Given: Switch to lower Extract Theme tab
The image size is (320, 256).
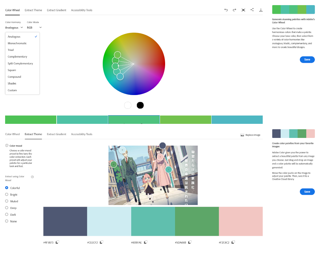Looking at the screenshot, I should point(33,134).
